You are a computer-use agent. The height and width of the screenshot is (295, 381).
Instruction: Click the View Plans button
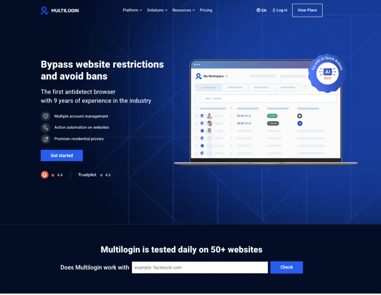point(307,10)
